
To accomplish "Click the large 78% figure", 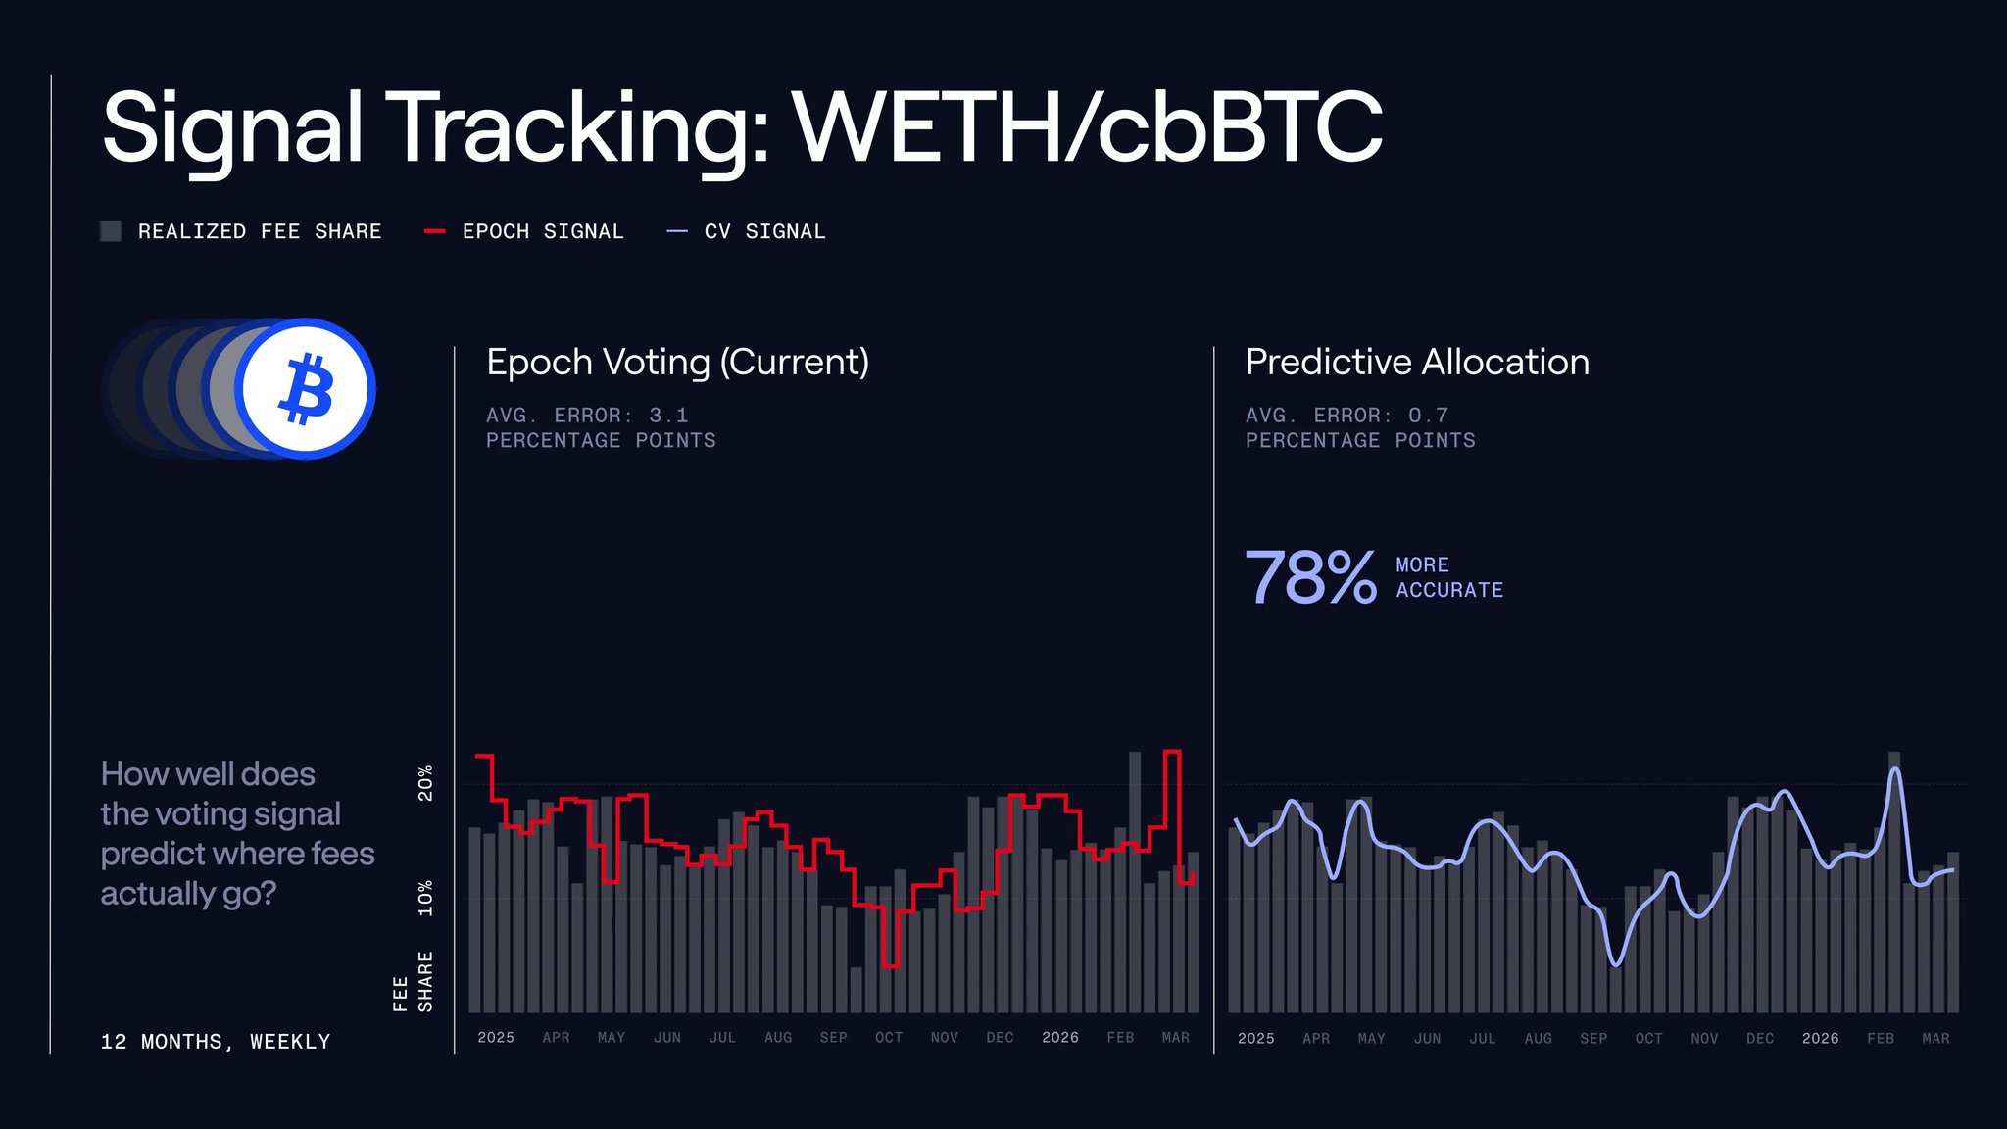I will (x=1309, y=577).
